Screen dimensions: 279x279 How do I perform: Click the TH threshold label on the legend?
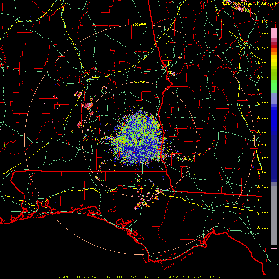point(266,241)
